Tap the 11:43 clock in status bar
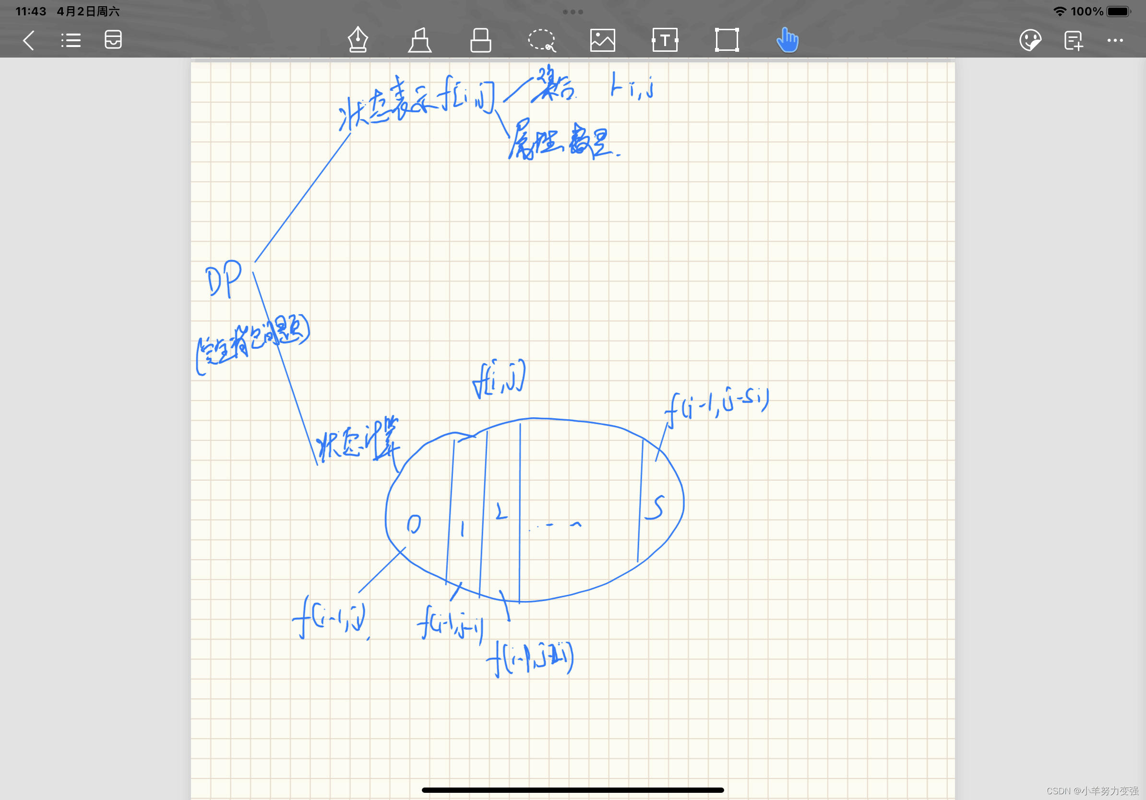The width and height of the screenshot is (1146, 800). (31, 11)
